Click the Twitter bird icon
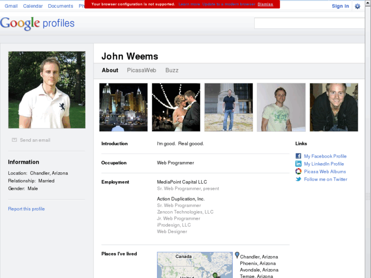371x278 pixels. pos(299,179)
